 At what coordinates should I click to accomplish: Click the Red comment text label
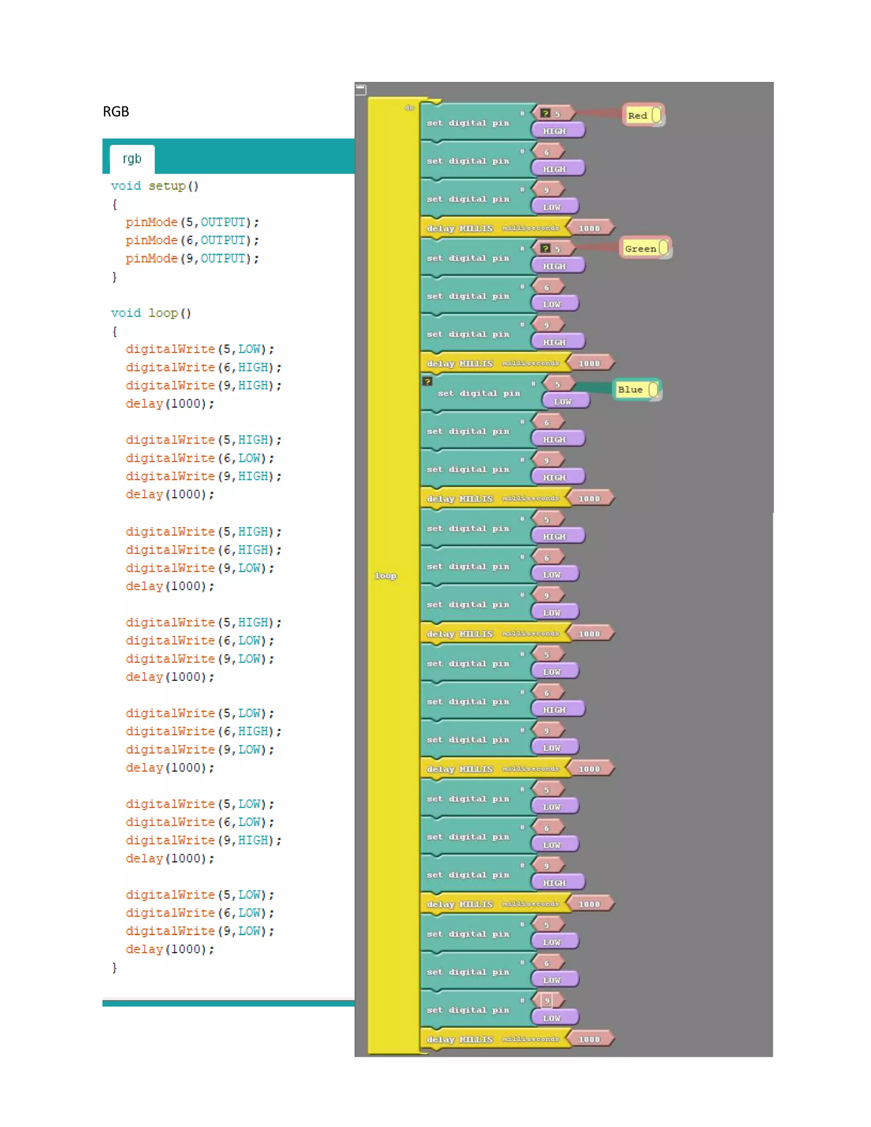click(x=637, y=116)
